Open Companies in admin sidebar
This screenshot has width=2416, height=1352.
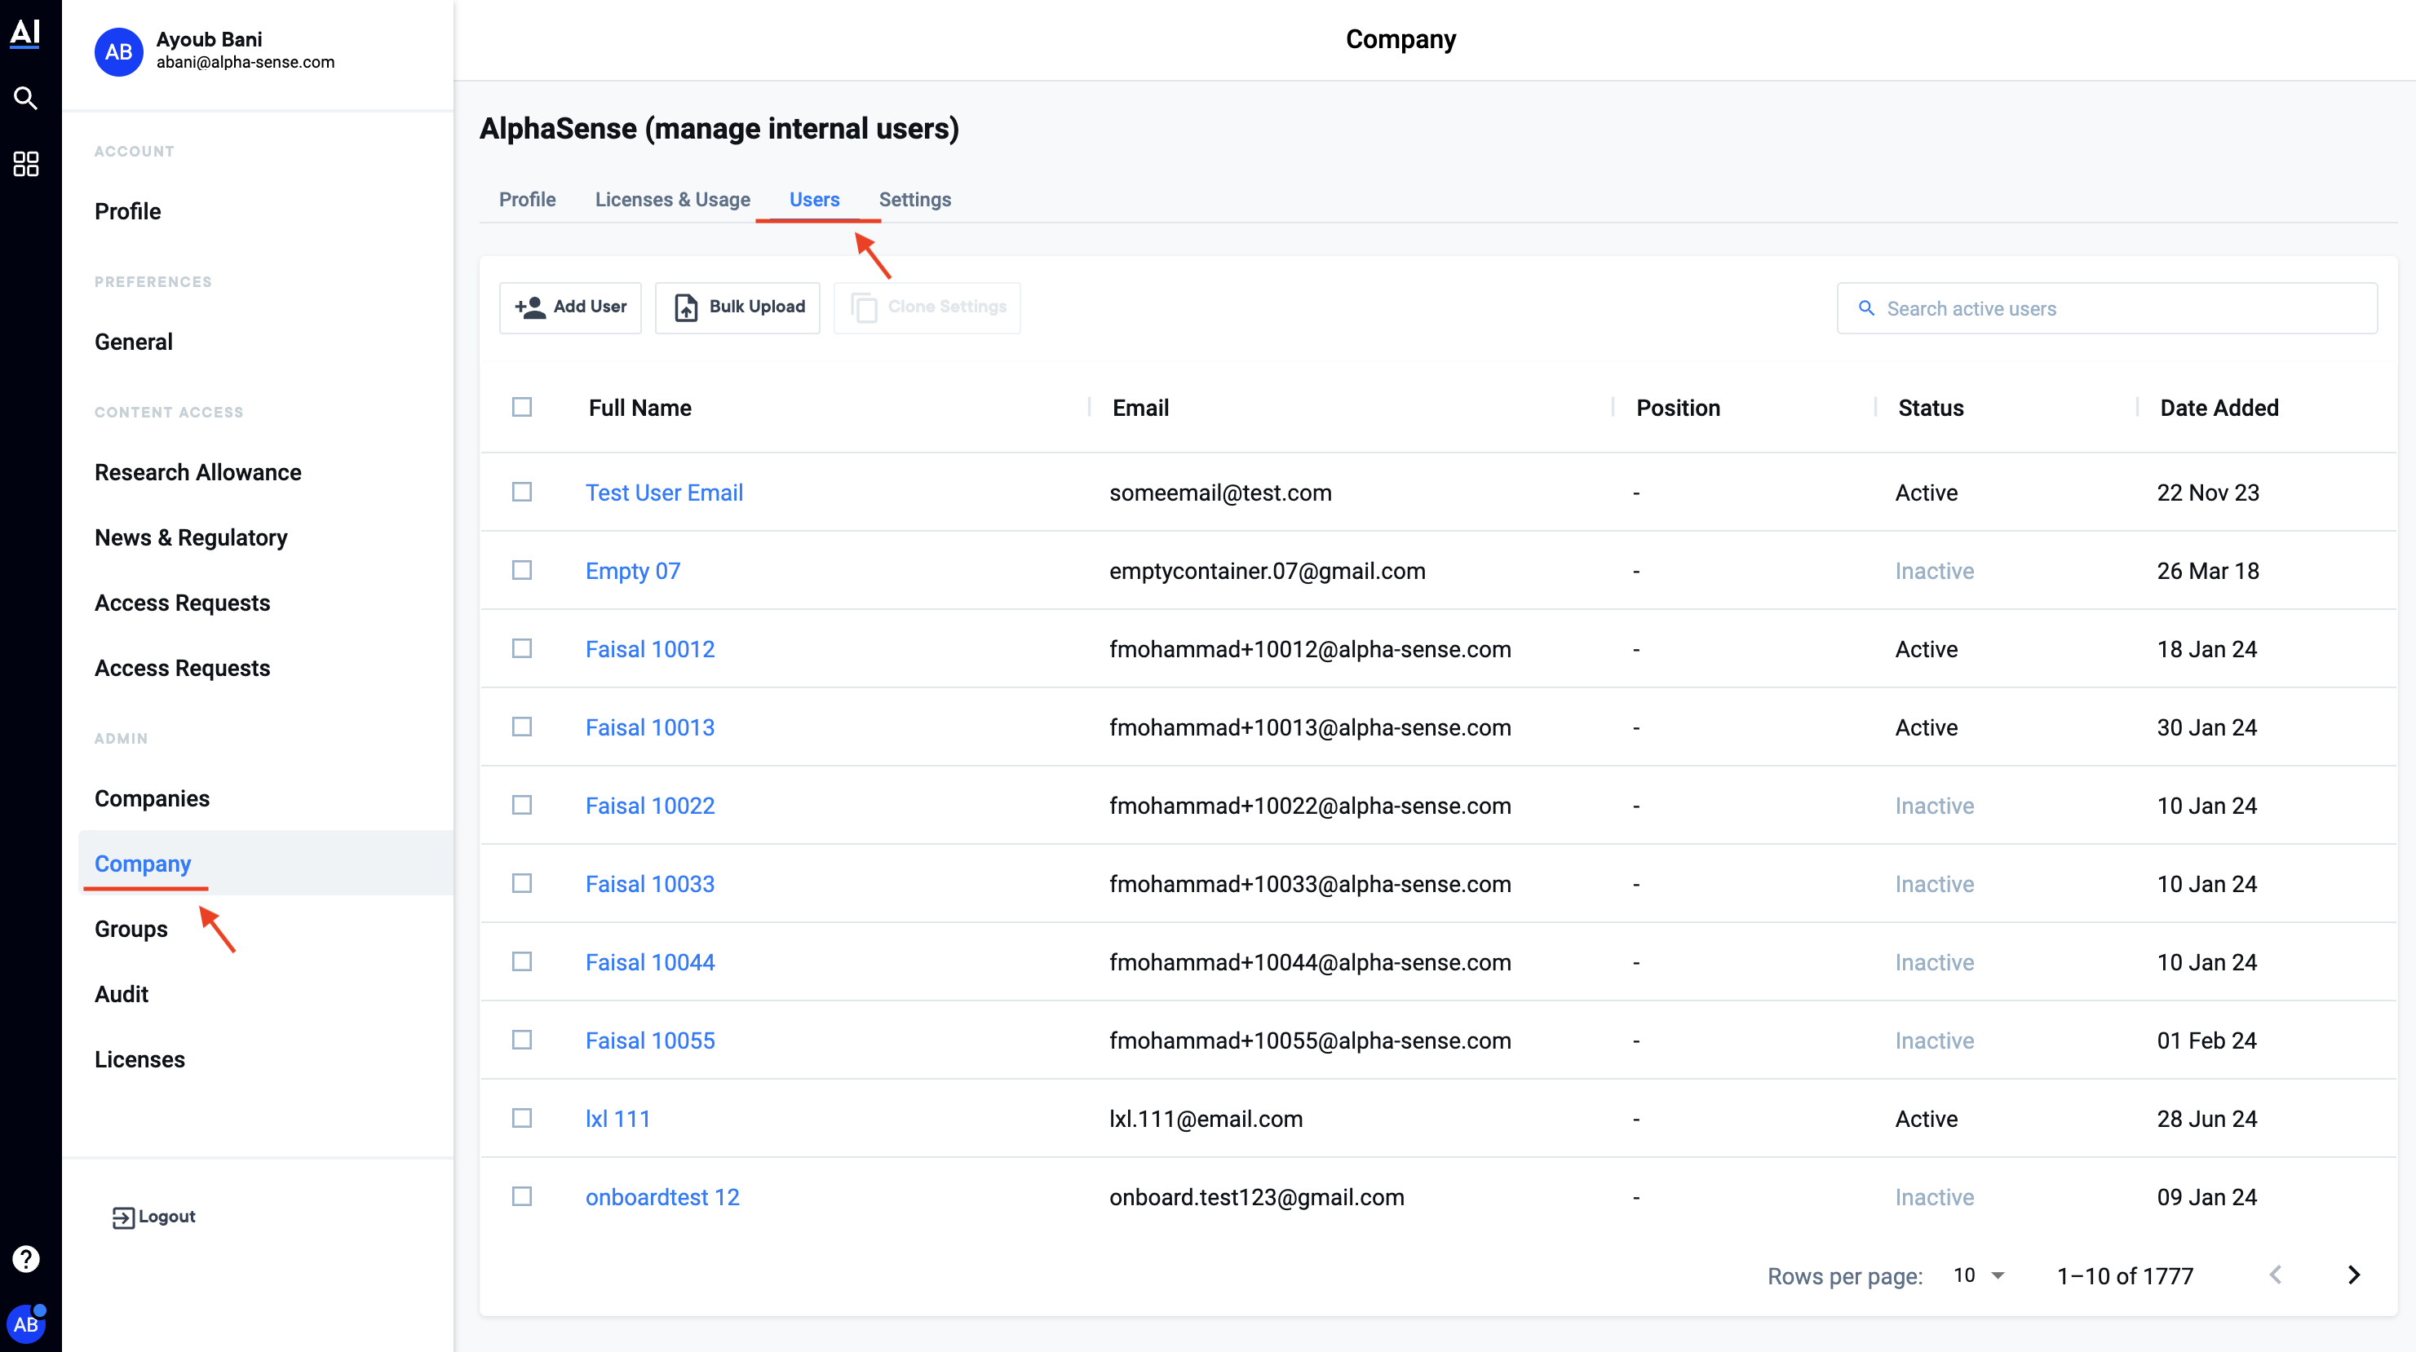(x=152, y=799)
